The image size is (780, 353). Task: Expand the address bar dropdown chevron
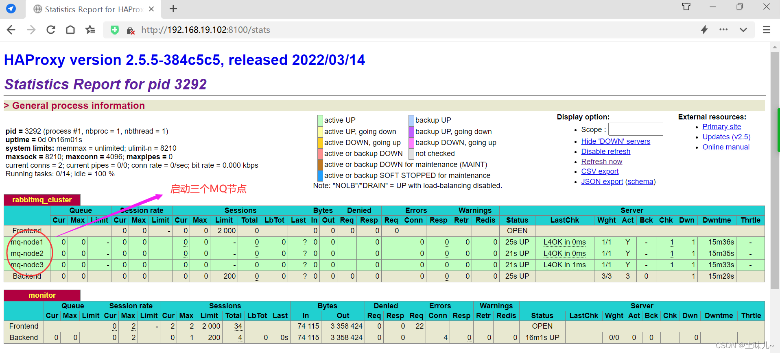coord(743,30)
